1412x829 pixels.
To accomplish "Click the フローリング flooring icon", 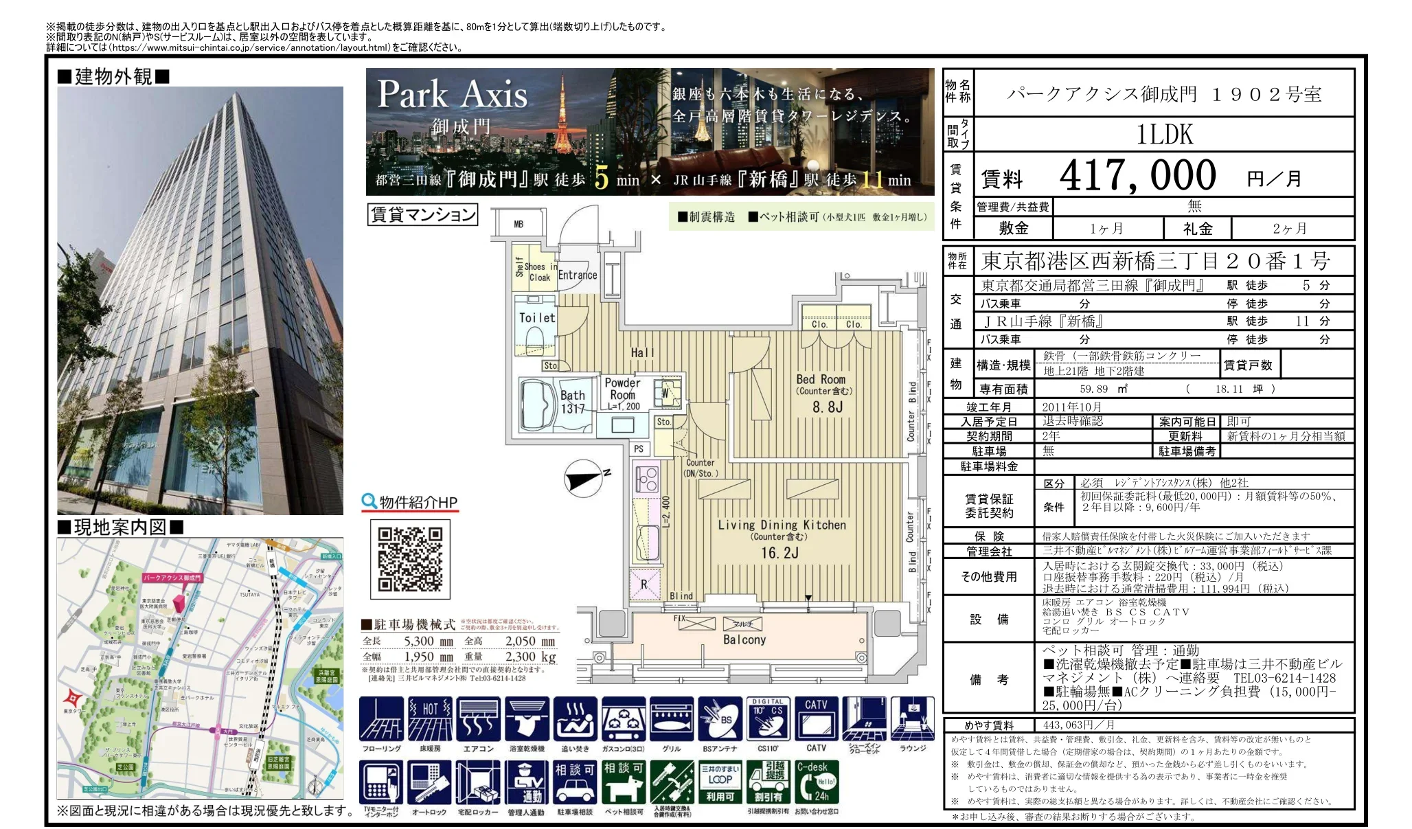I will pyautogui.click(x=382, y=719).
